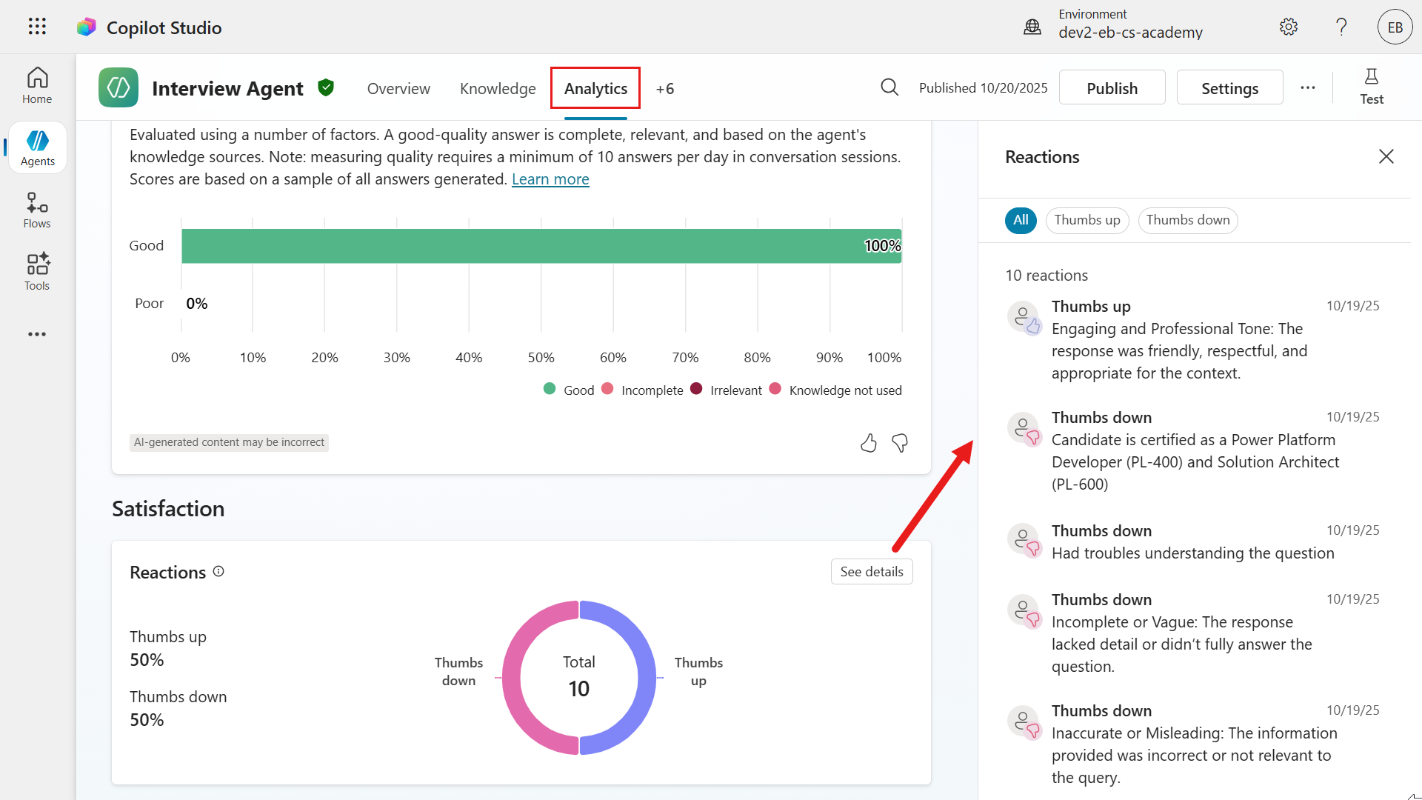This screenshot has width=1422, height=800.
Task: Give a thumbs up to the quality chart
Action: coord(869,443)
